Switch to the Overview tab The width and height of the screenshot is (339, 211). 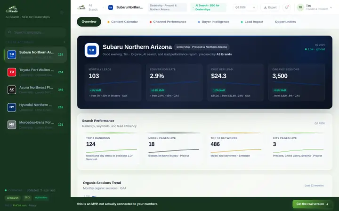[89, 22]
